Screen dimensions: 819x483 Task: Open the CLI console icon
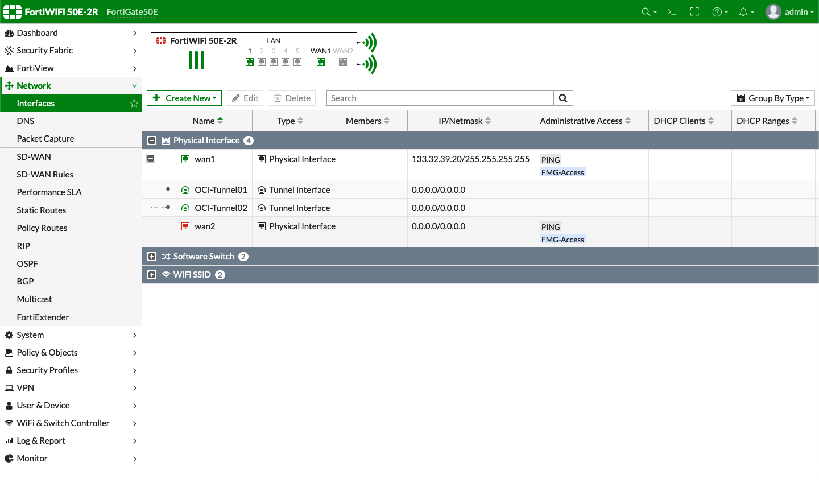[672, 11]
